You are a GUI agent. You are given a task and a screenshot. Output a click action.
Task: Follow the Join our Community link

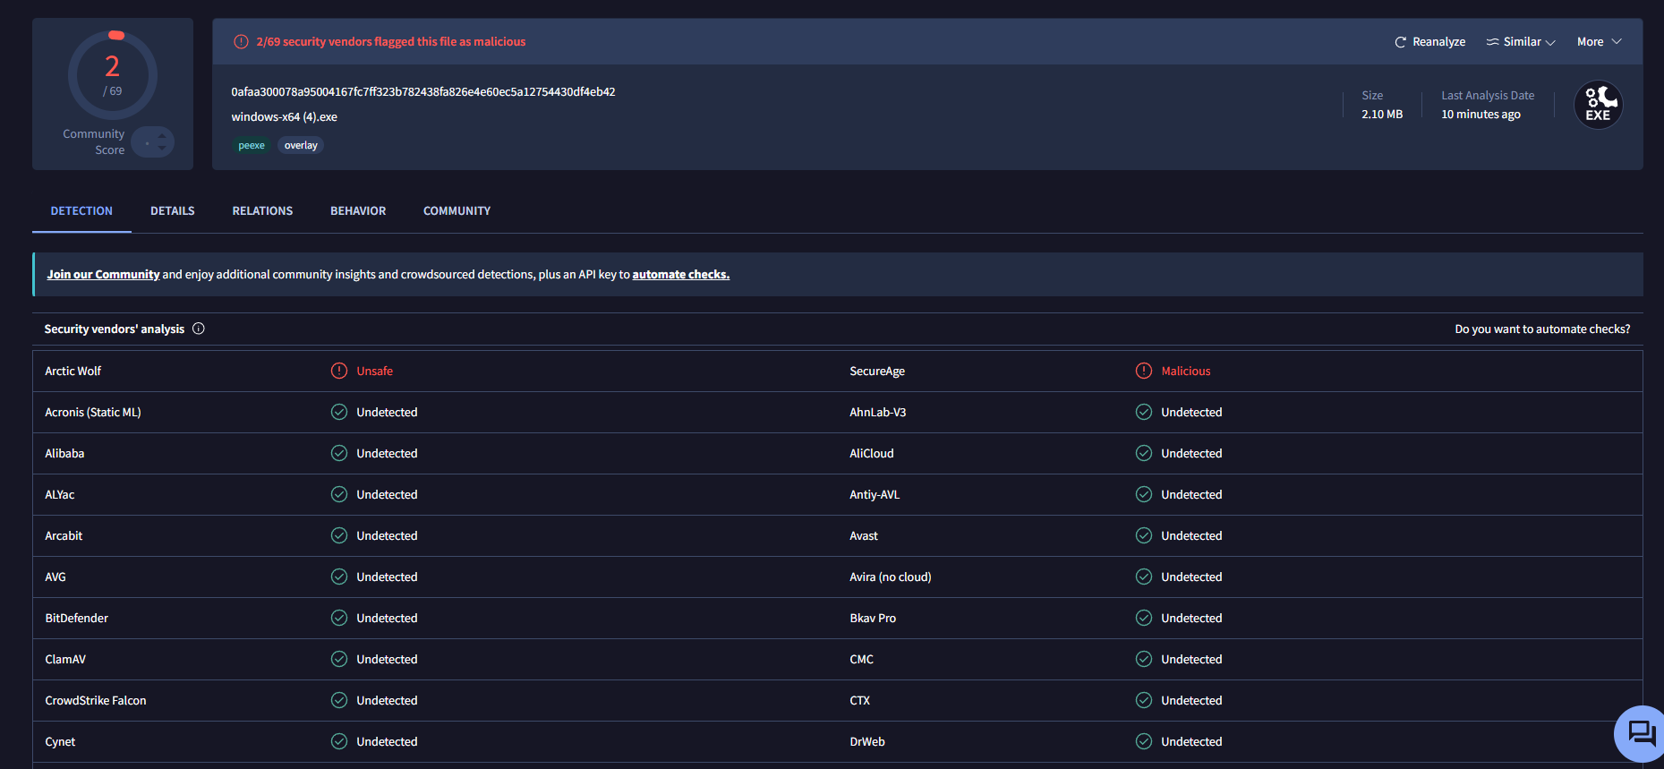(x=103, y=275)
